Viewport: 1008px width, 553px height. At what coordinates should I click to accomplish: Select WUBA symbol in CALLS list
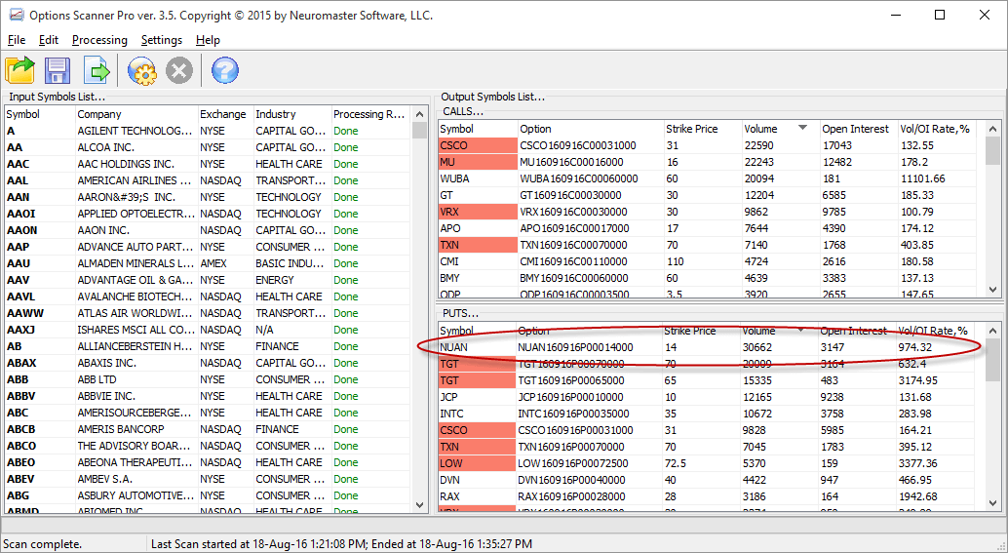click(456, 178)
